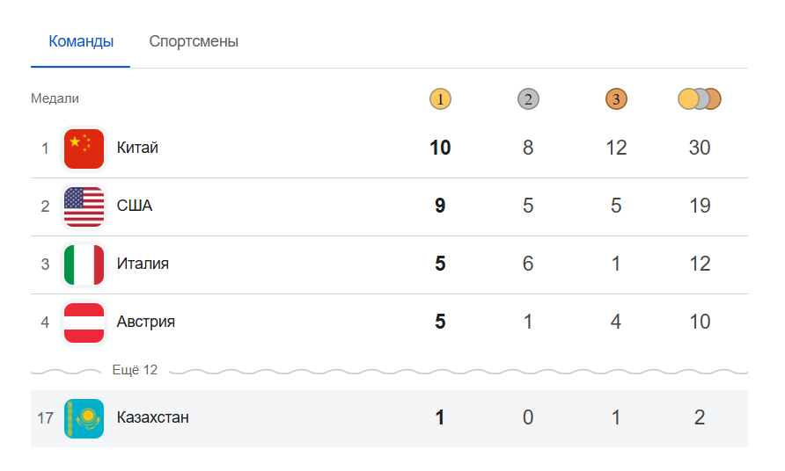Image resolution: width=785 pixels, height=471 pixels.
Task: Click China's total of 30 medals
Action: click(700, 148)
